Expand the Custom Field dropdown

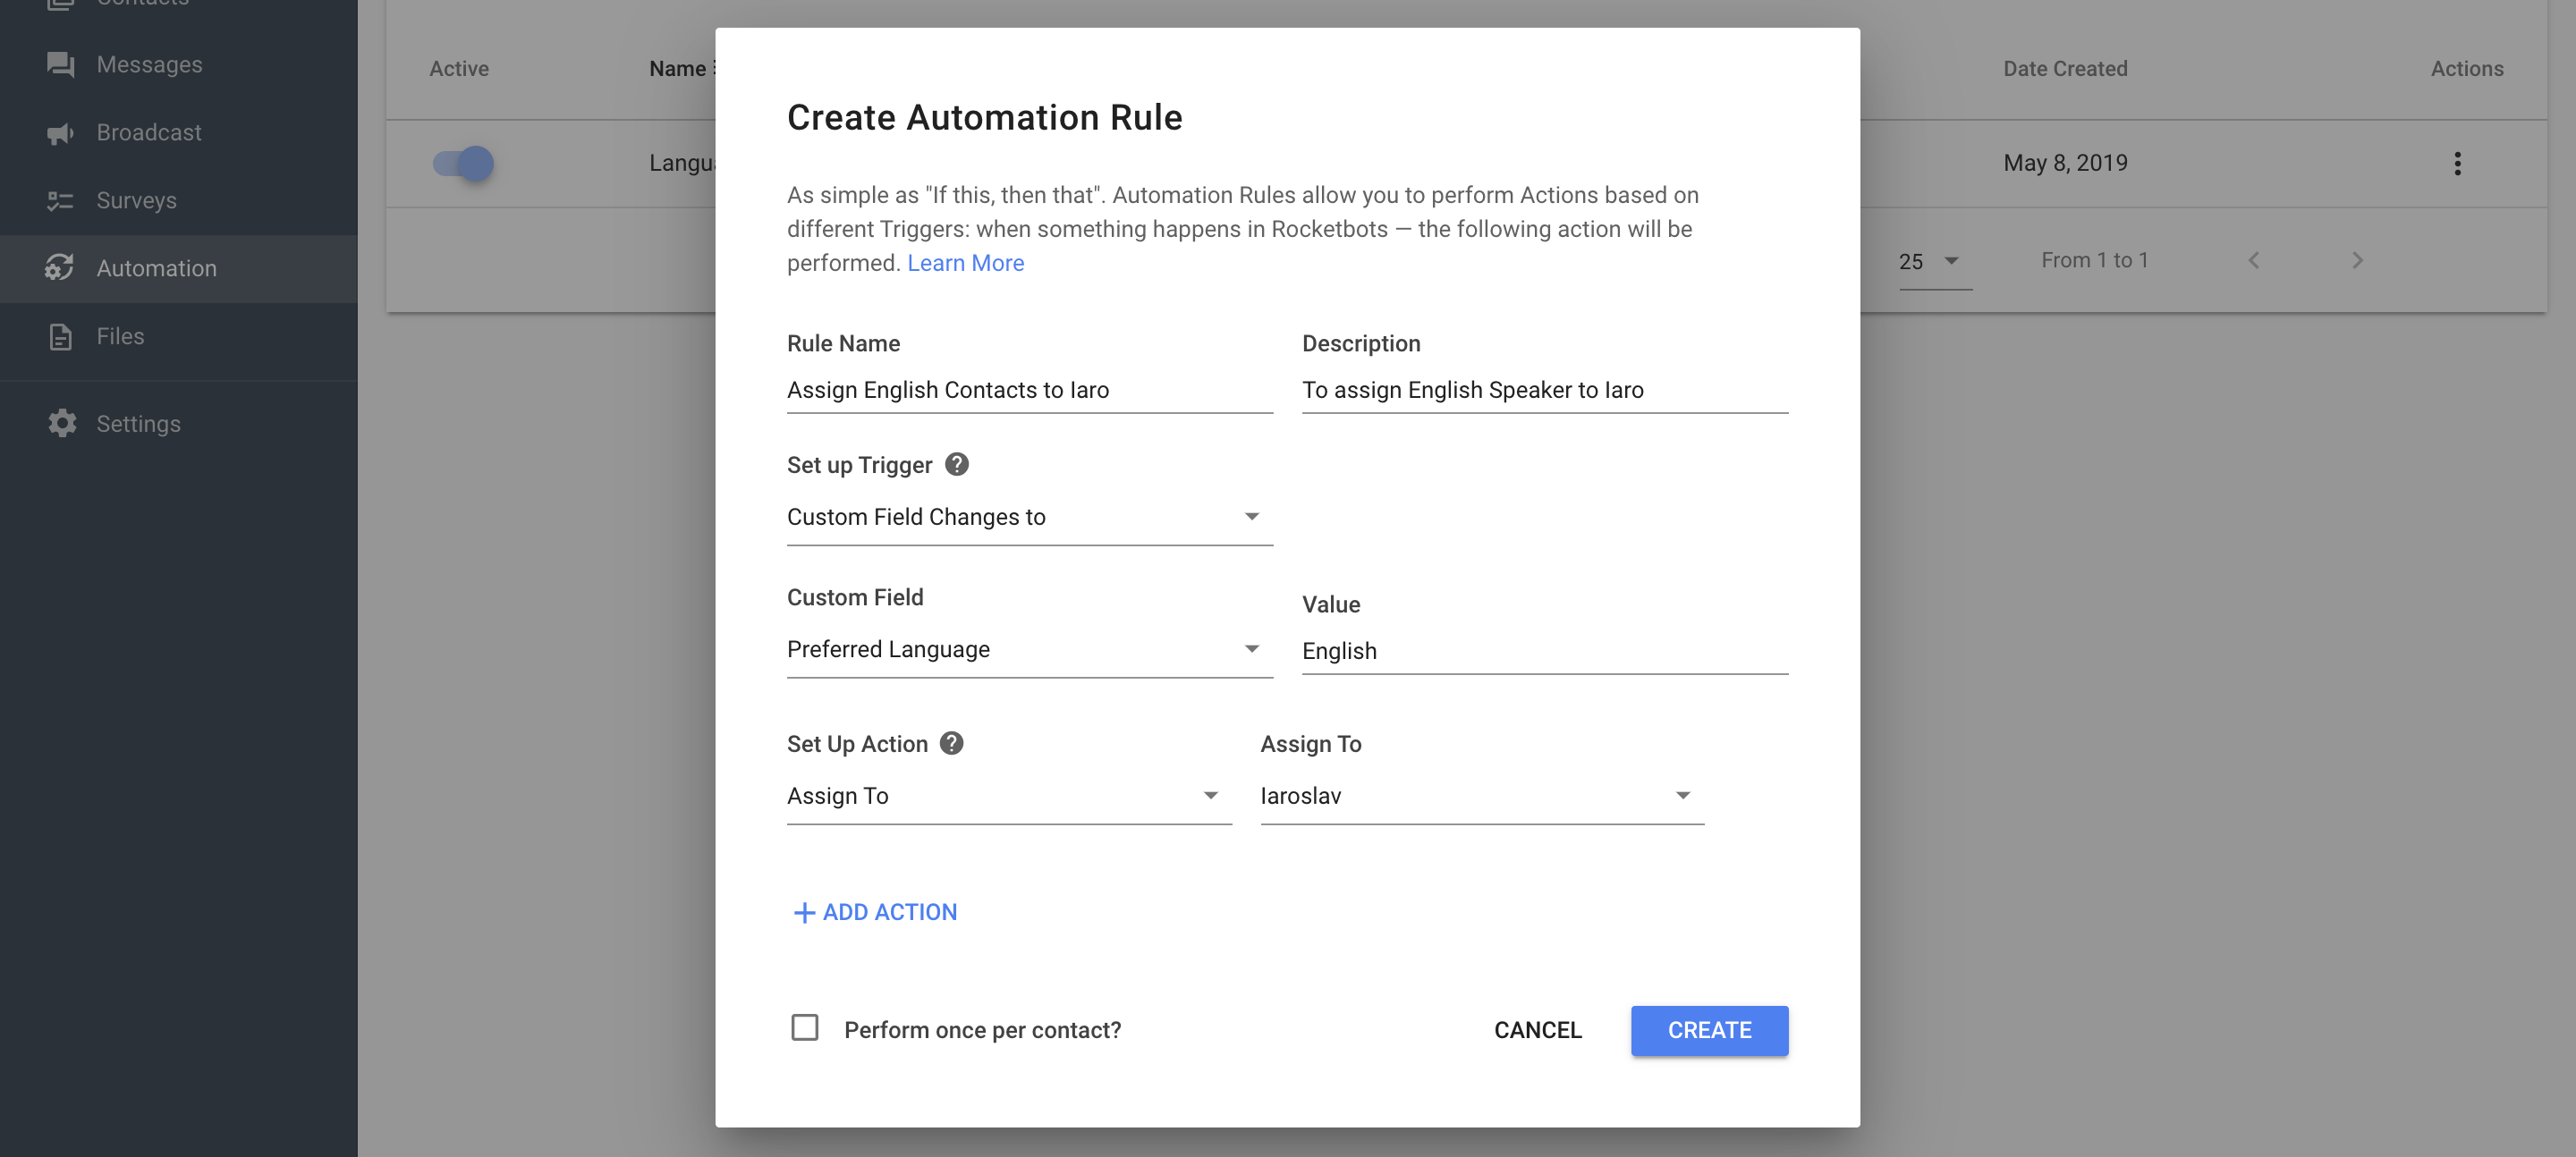coord(1252,648)
